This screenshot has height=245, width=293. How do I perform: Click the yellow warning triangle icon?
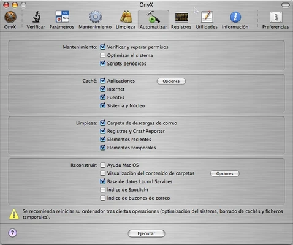[x=14, y=214]
